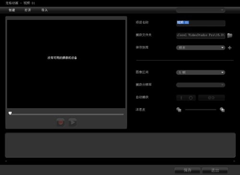Toggle the auto capture off (O) button
This screenshot has width=240, height=175.
(191, 98)
